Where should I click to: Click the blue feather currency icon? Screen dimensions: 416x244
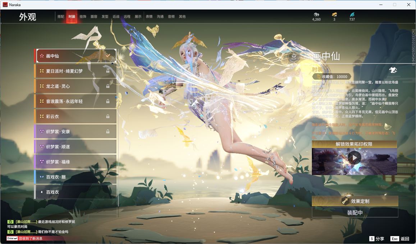coord(352,15)
